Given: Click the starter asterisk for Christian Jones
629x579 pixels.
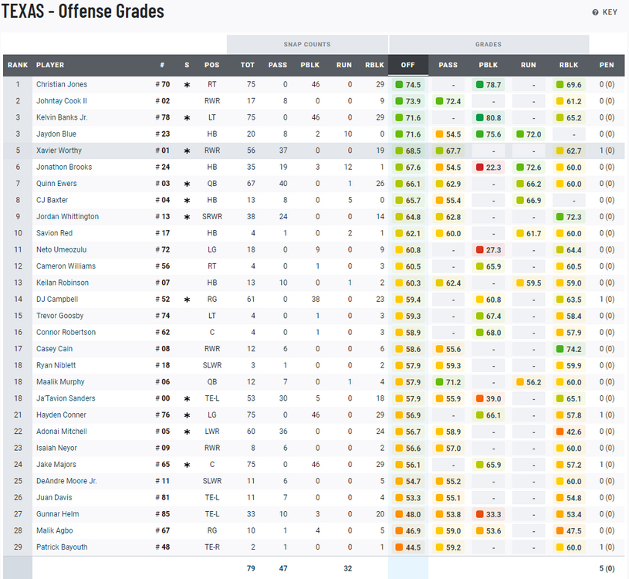Looking at the screenshot, I should click(187, 85).
